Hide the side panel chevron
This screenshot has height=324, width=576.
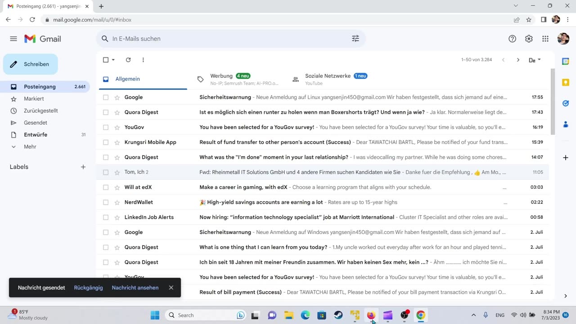tap(566, 296)
